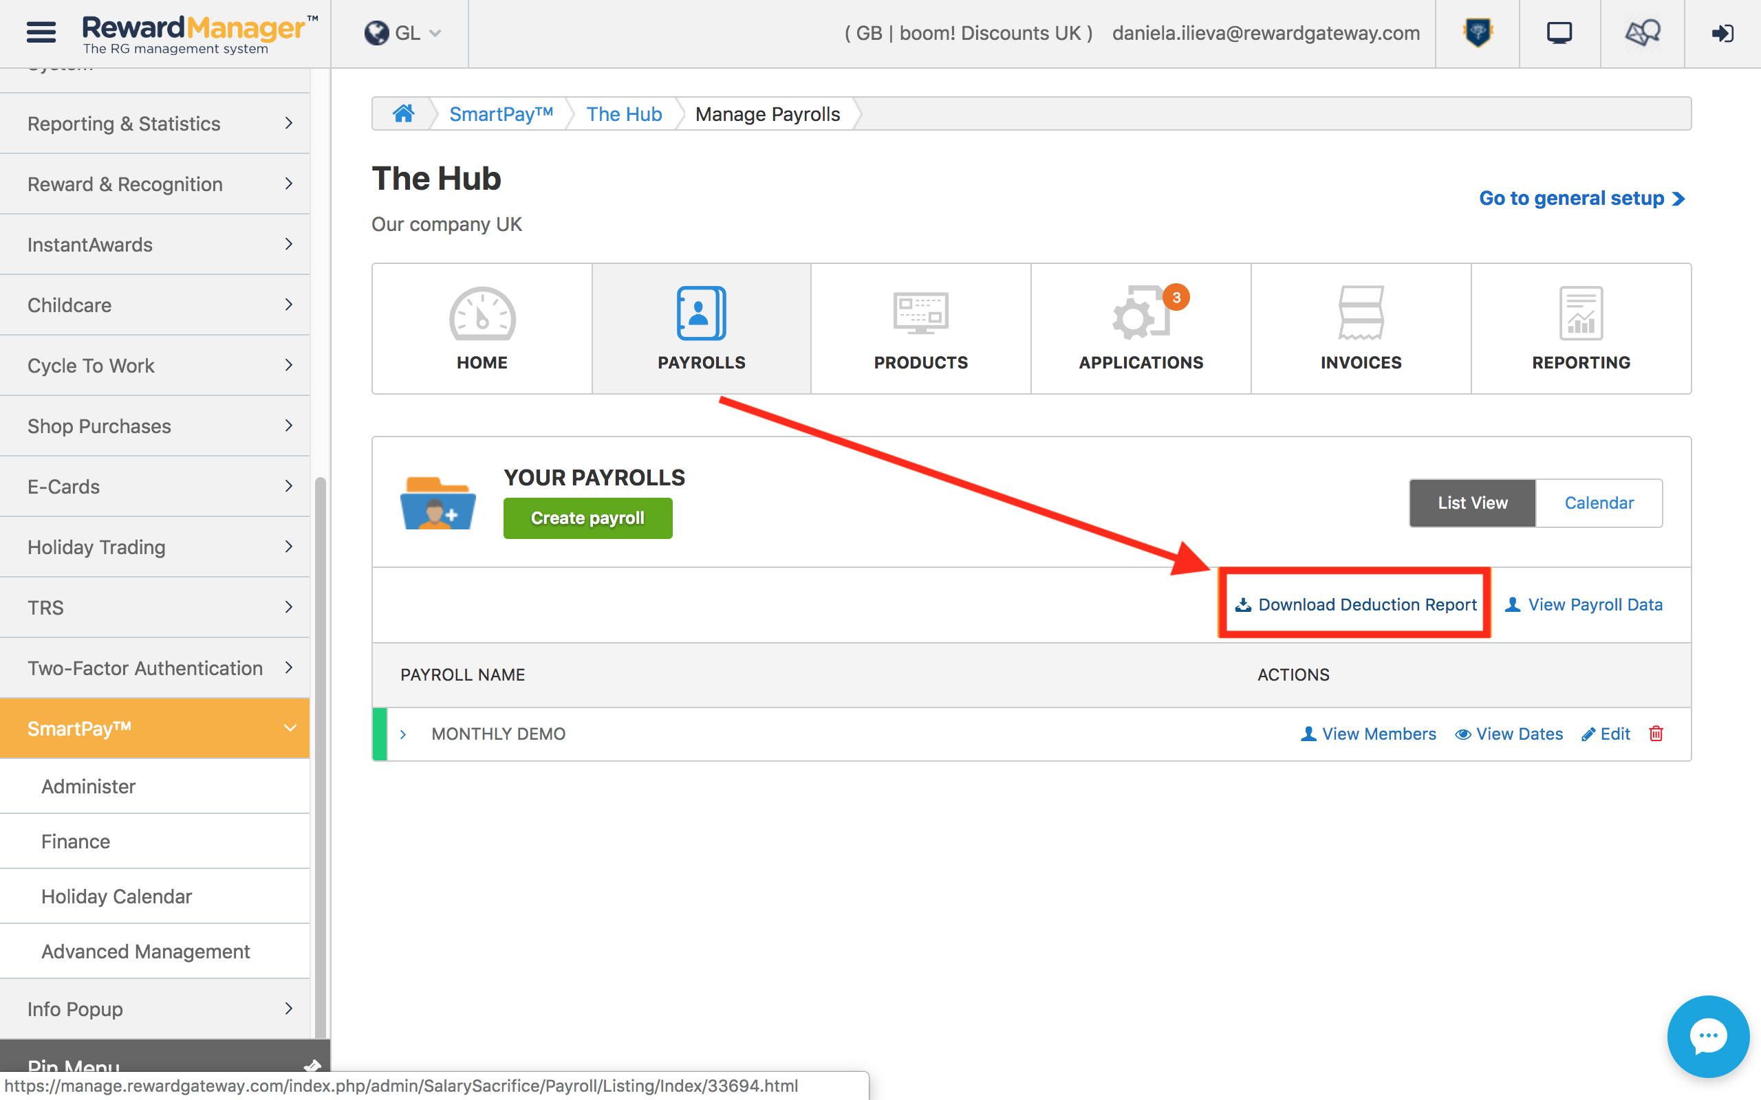Click Manage Payrolls breadcrumb text
1761x1100 pixels.
point(767,114)
